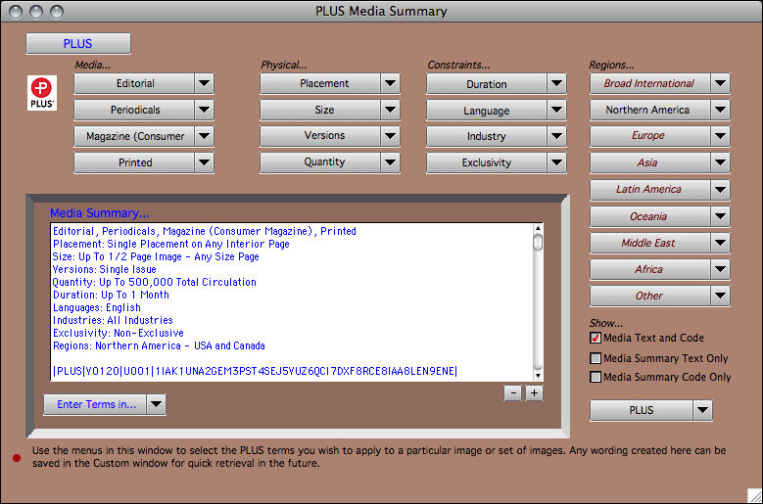Click the window resize grip corner

coord(753,495)
